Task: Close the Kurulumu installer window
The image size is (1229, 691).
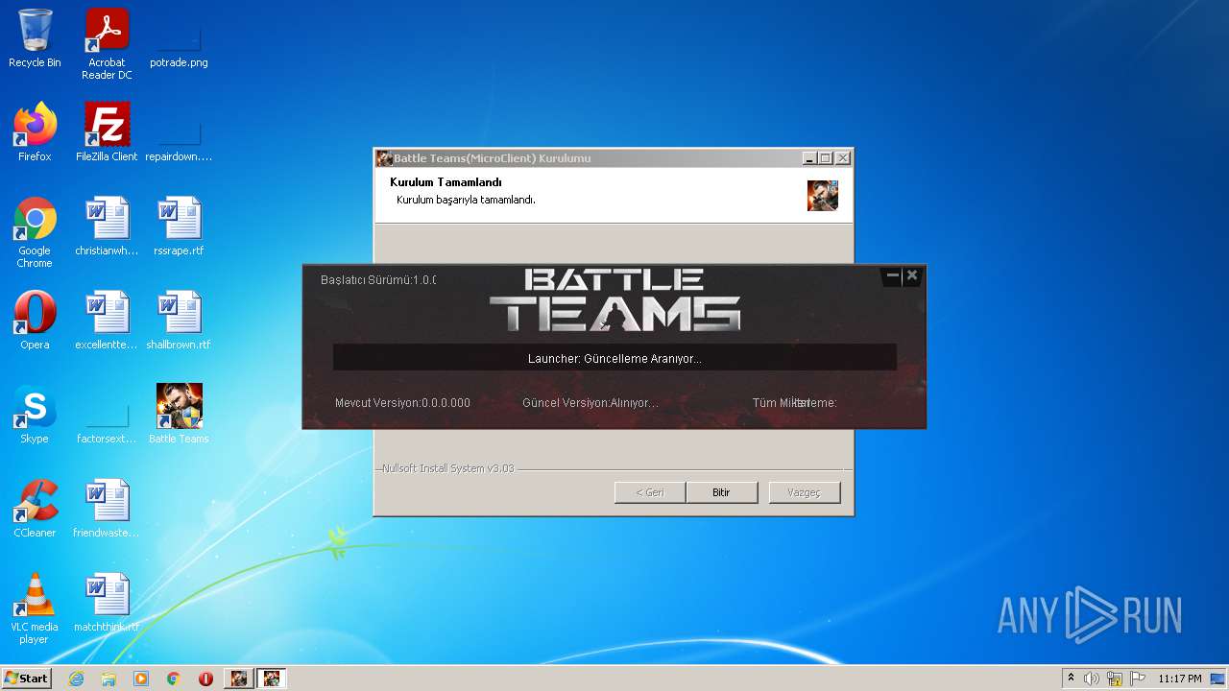Action: pos(842,158)
